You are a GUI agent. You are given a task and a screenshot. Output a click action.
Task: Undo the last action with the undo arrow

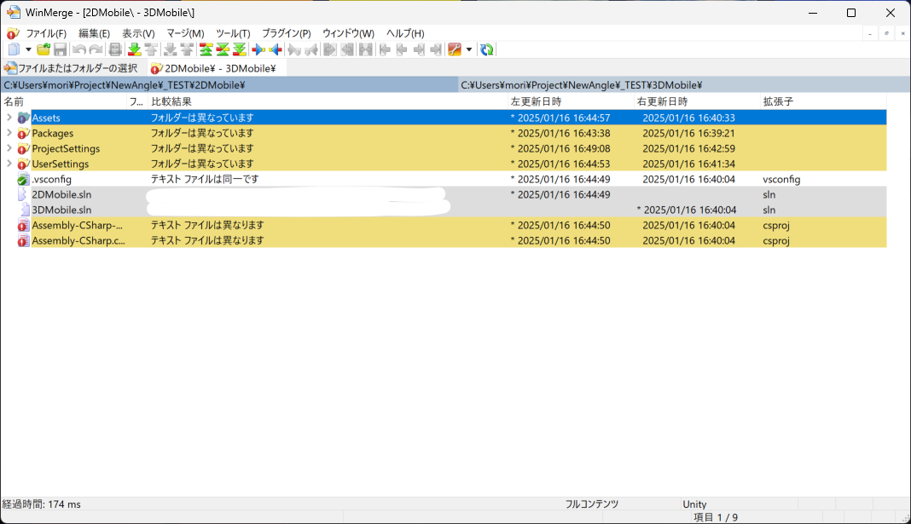point(78,49)
